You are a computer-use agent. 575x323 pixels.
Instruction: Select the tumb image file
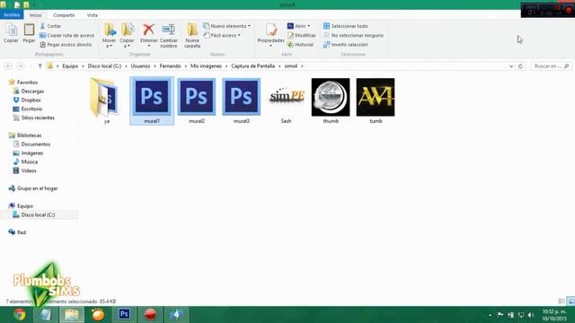(376, 101)
